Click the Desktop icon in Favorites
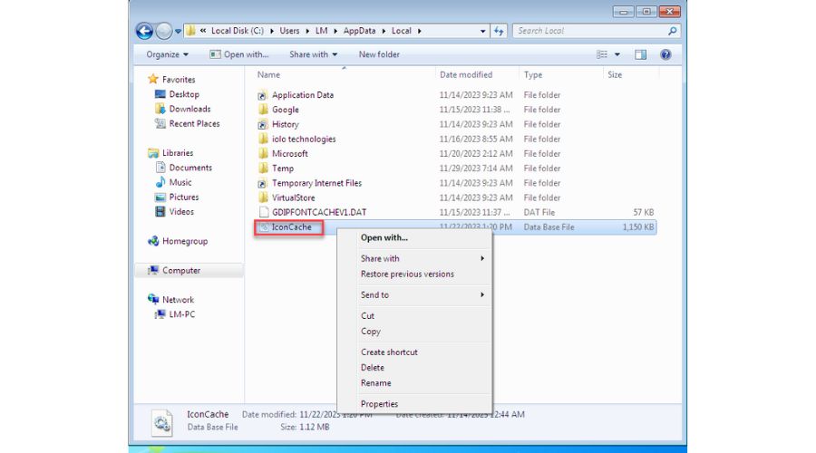 point(160,94)
